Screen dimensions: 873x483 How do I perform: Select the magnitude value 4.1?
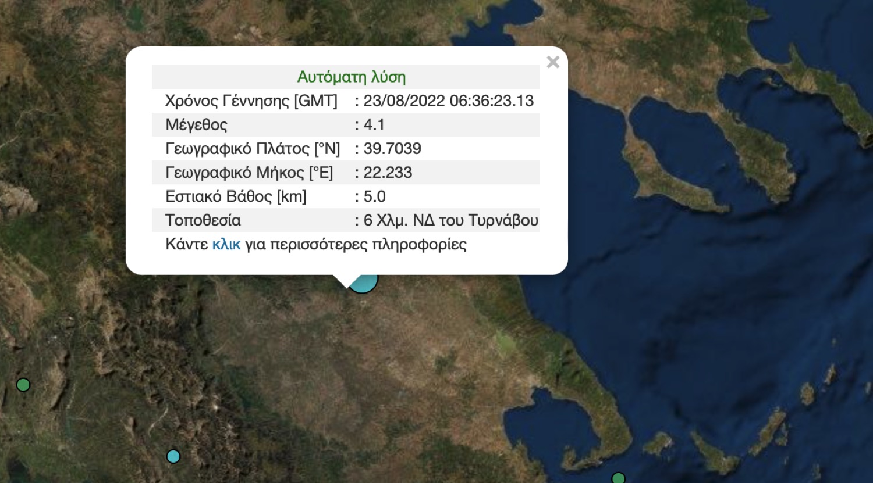374,125
